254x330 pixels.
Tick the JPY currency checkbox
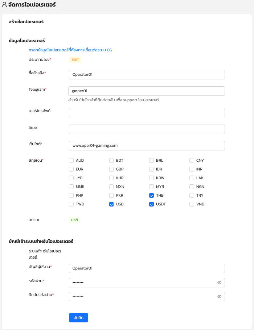(71, 178)
